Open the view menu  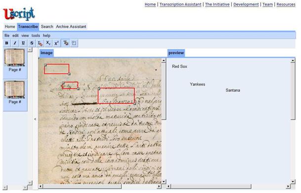coord(25,36)
